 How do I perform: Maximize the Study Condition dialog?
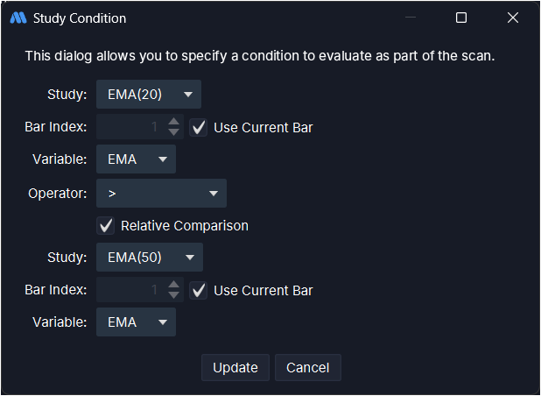[x=461, y=18]
